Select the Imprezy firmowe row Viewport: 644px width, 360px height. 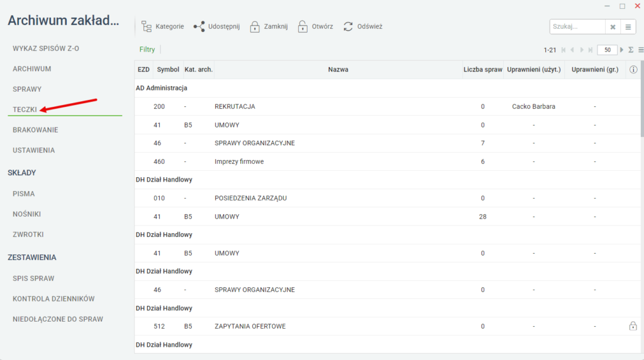click(x=387, y=161)
